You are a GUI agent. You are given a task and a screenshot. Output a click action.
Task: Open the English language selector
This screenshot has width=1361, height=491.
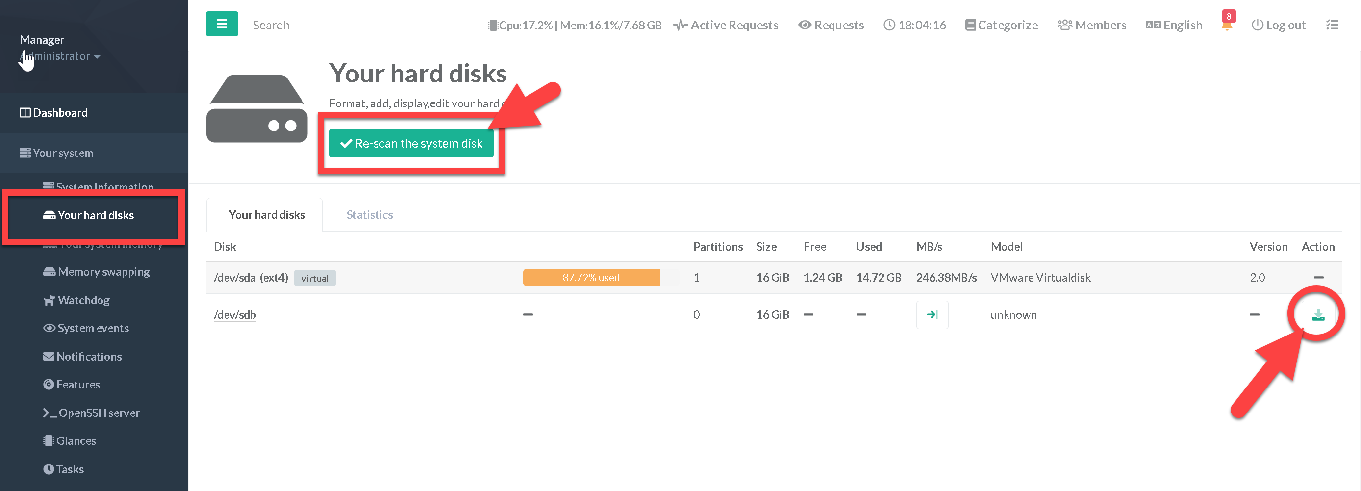point(1174,26)
